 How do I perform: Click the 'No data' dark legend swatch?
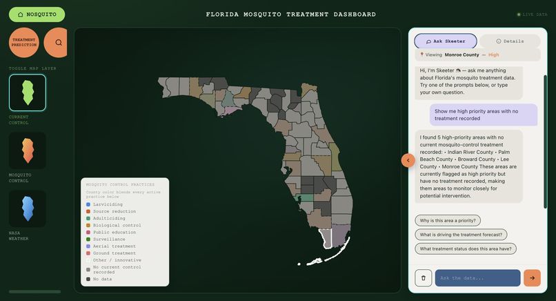tap(88, 279)
